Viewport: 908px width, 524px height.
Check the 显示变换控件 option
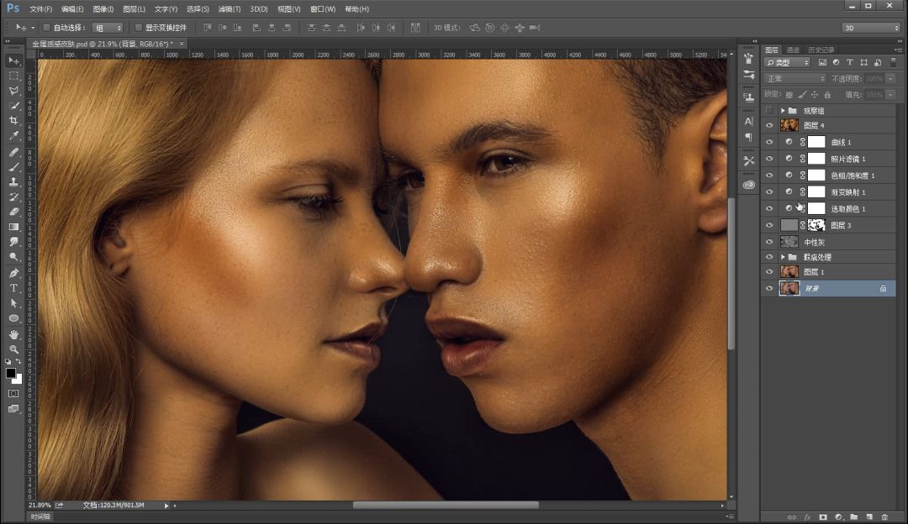139,28
